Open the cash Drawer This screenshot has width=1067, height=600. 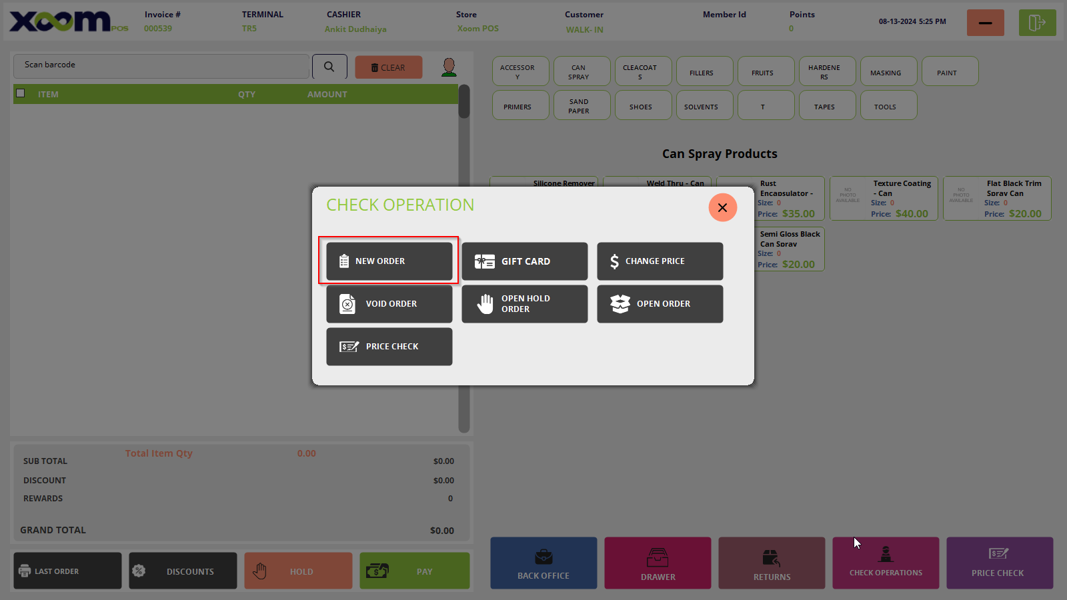[658, 563]
